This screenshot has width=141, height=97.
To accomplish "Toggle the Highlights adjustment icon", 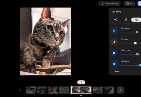I will click(x=114, y=64).
